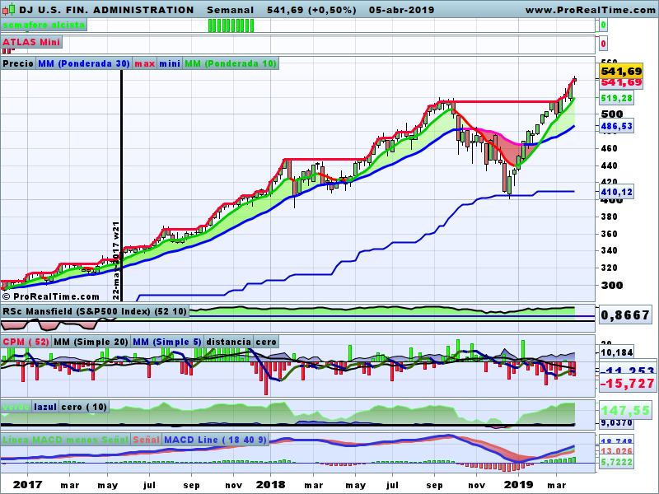Click the 2019 label on time axis
This screenshot has height=494, width=659.
[518, 484]
